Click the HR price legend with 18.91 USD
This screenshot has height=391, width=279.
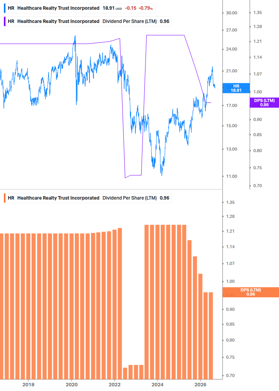pos(79,8)
